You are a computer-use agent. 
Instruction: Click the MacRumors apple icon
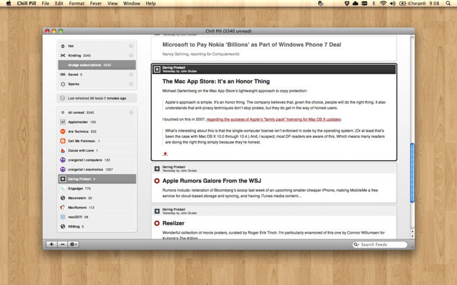tap(63, 207)
